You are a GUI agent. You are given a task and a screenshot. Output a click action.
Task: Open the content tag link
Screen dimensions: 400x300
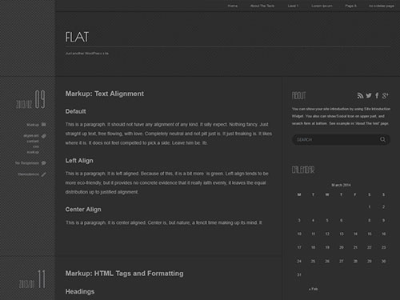click(33, 141)
